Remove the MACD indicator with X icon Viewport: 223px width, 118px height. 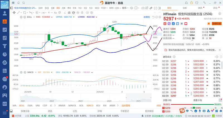click(25, 72)
